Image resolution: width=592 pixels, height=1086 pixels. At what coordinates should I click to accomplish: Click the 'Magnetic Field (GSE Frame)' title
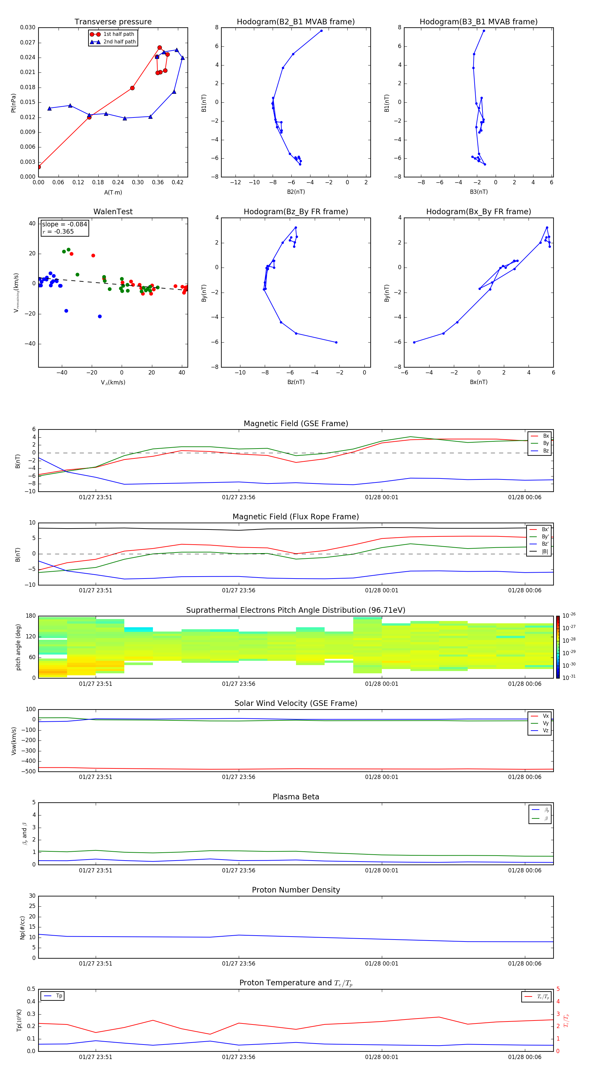point(296,424)
